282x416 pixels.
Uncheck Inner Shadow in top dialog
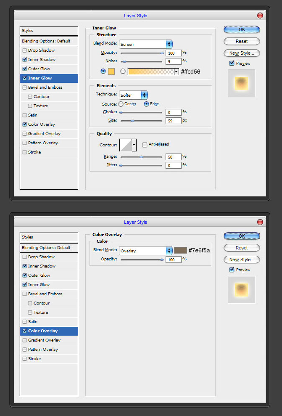(25, 60)
